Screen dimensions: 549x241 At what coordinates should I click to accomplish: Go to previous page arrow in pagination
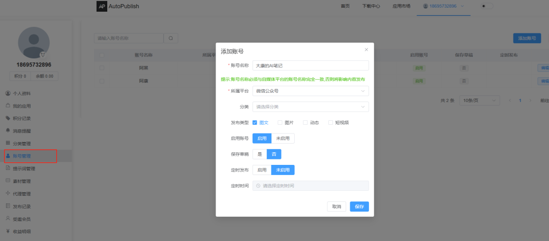tap(510, 100)
